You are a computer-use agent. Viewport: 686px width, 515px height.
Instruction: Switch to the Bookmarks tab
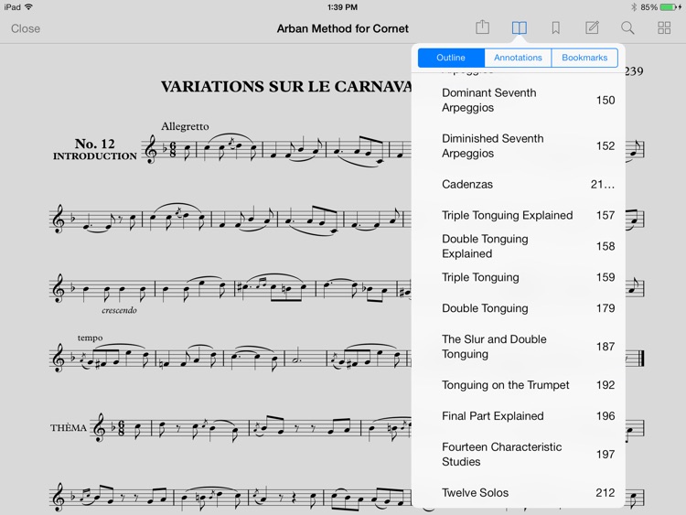click(x=584, y=58)
